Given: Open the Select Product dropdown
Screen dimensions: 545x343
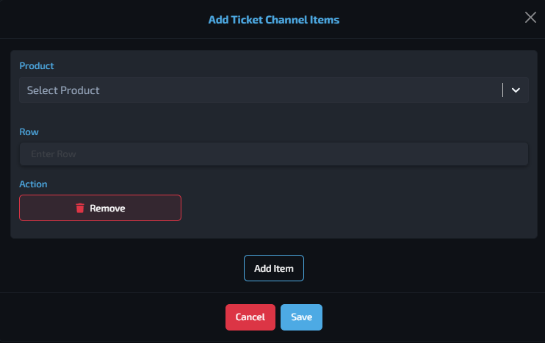Looking at the screenshot, I should click(273, 90).
